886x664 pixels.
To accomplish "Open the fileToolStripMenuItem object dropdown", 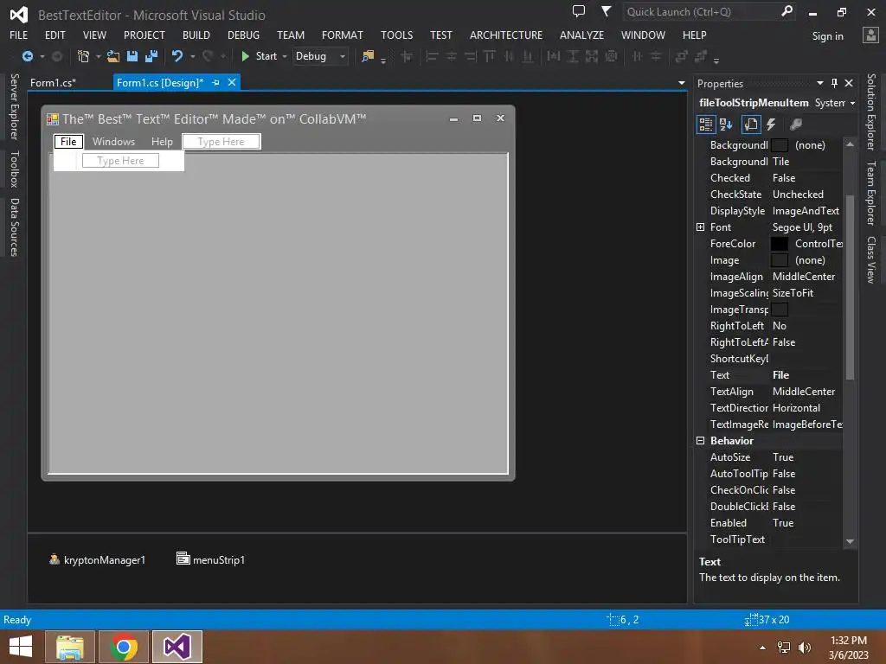I will 852,103.
